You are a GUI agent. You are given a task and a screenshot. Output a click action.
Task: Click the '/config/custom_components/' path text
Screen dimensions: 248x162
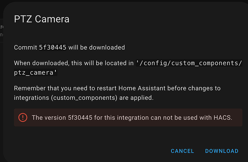click(x=189, y=63)
